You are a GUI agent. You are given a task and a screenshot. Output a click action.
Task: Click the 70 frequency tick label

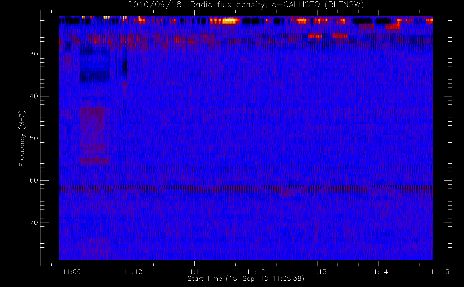click(34, 222)
